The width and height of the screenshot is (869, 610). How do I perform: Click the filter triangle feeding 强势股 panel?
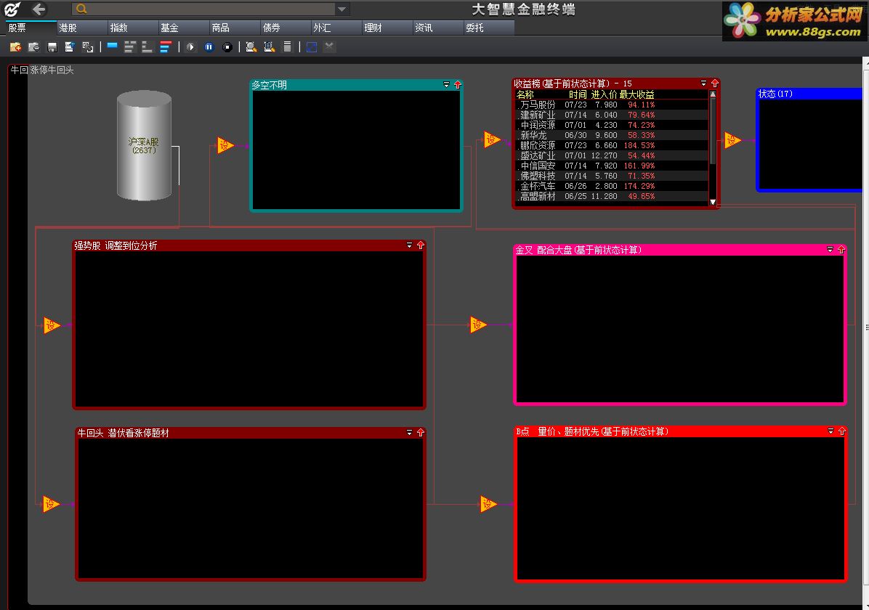[x=52, y=325]
